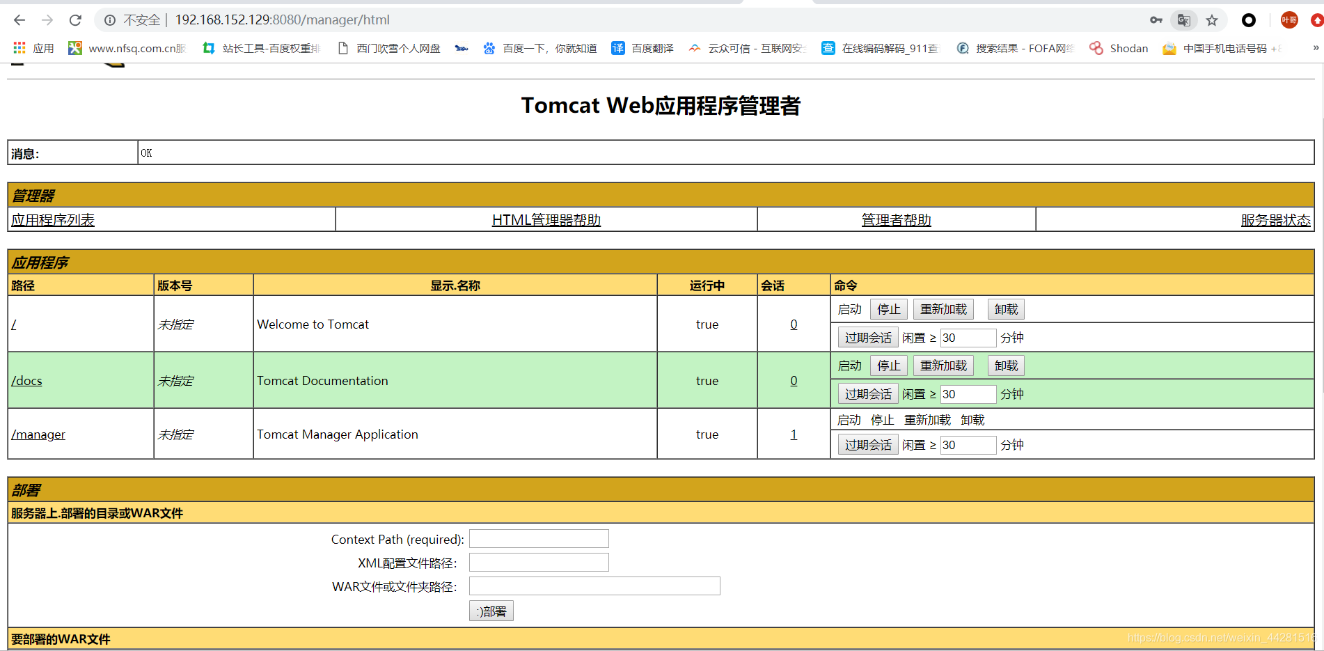The height and width of the screenshot is (651, 1324).
Task: Open the 服务器状态 link
Action: (x=1276, y=220)
